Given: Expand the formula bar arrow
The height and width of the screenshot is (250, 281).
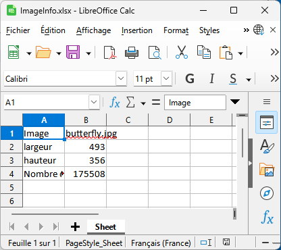Looking at the screenshot, I should [235, 102].
